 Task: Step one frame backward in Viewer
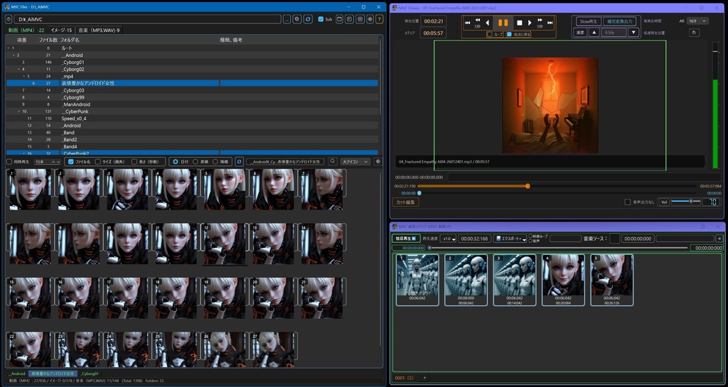tap(487, 23)
